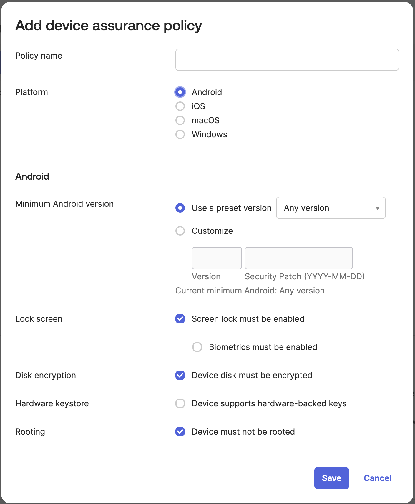
Task: Click the dropdown arrow beside Any version
Action: coord(377,208)
